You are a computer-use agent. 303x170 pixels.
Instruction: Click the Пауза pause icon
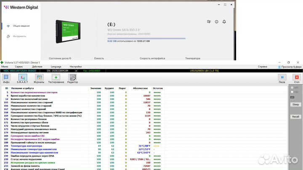282,77
